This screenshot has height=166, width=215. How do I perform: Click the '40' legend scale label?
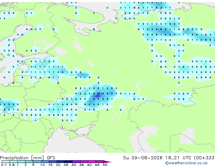click(89, 165)
